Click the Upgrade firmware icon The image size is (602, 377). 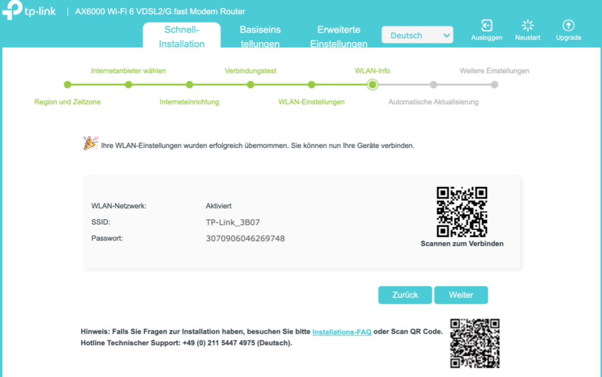(x=568, y=25)
